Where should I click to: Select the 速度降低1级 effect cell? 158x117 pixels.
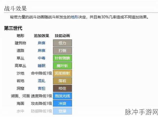click(x=42, y=96)
